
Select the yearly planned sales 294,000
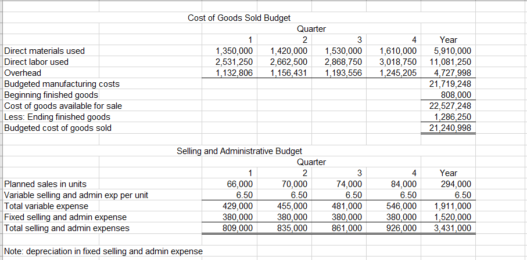pos(456,184)
